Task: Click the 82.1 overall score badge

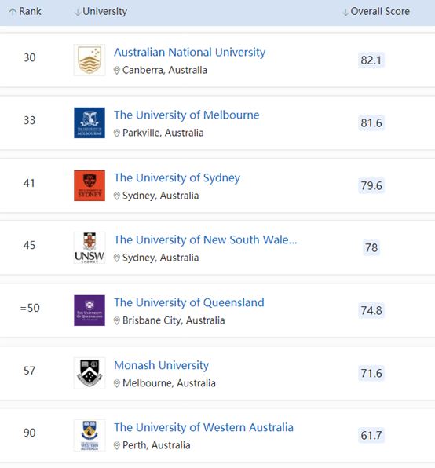Action: pyautogui.click(x=371, y=60)
